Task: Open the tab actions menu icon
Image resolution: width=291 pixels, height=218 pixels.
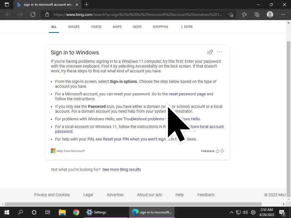Action: [7, 5]
